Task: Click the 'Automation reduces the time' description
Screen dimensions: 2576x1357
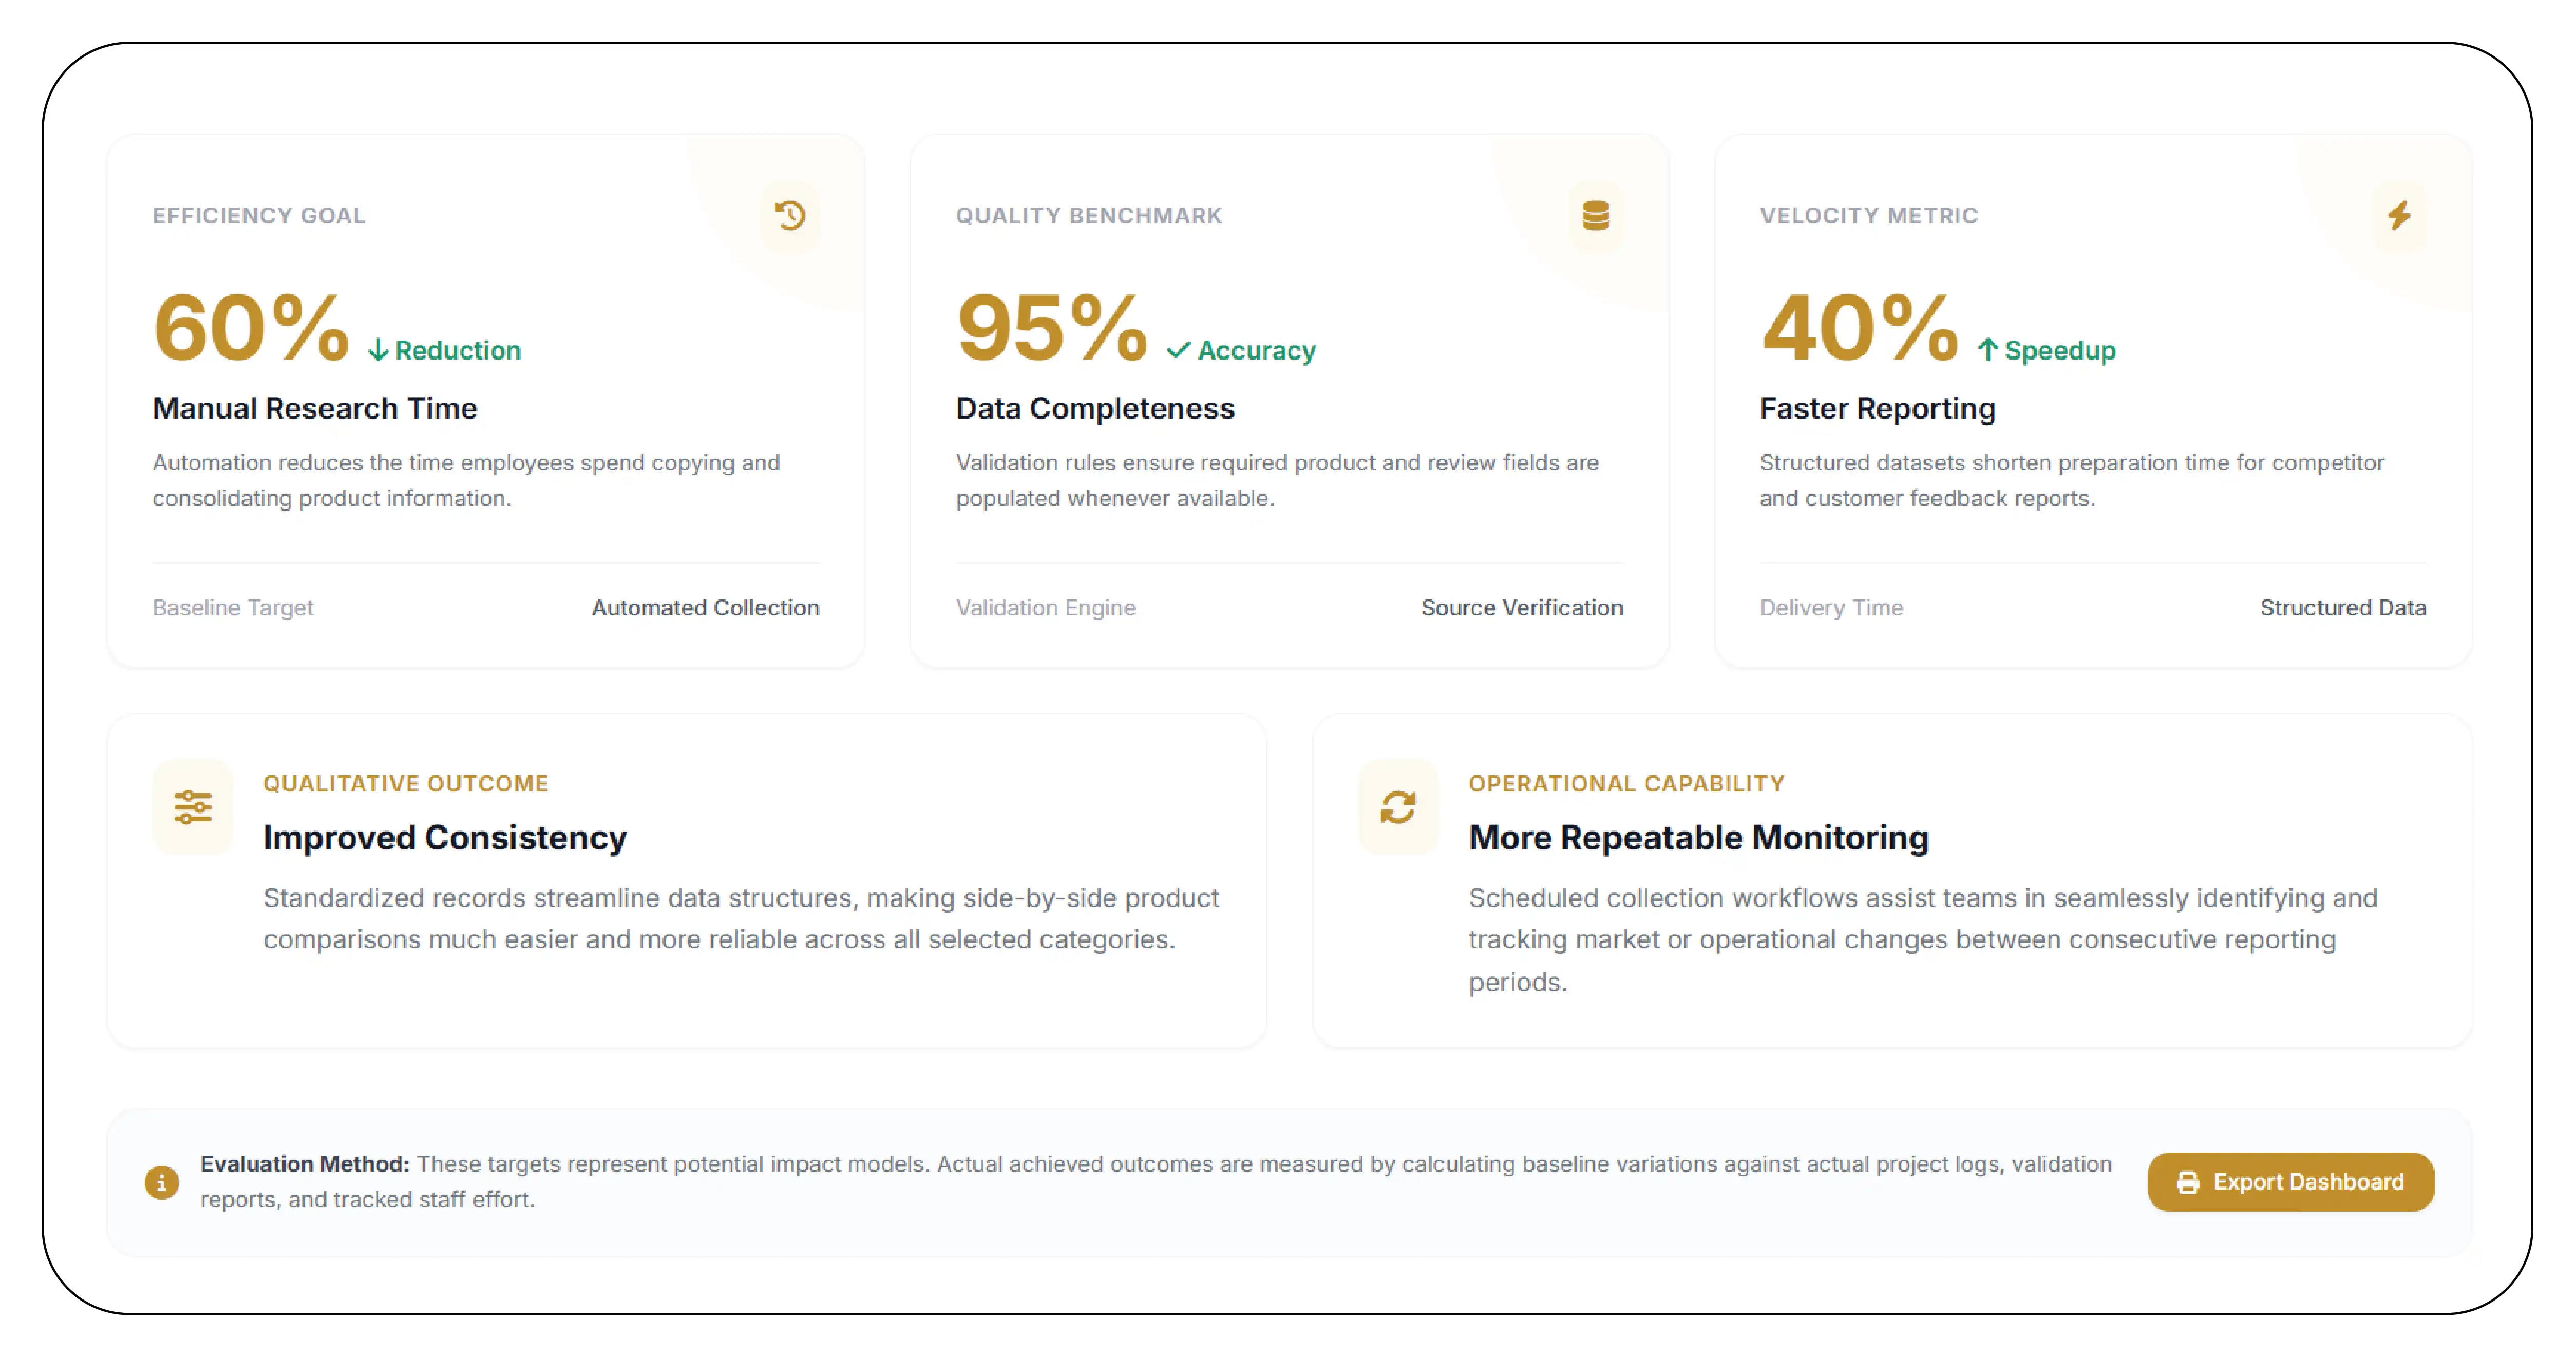Action: tap(466, 481)
